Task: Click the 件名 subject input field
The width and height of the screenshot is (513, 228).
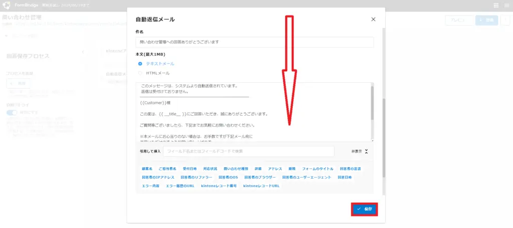Action: (254, 42)
